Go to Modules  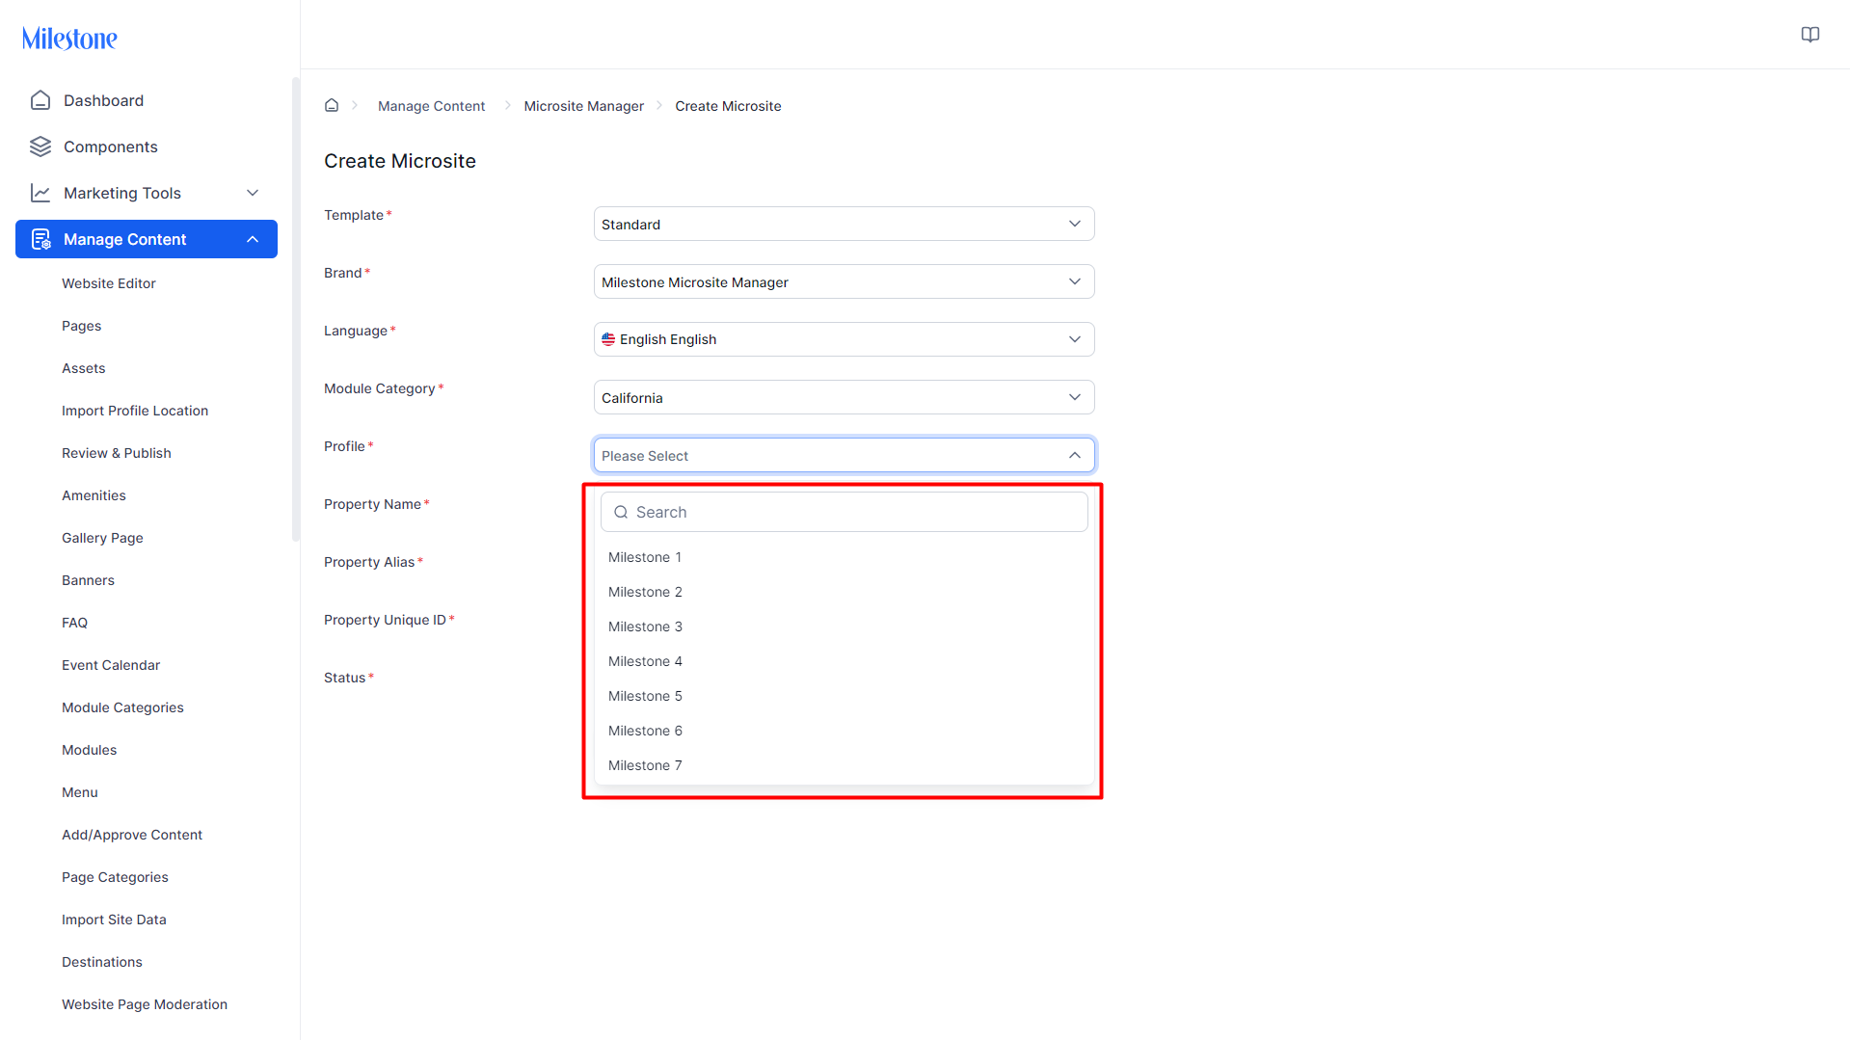[x=89, y=750]
